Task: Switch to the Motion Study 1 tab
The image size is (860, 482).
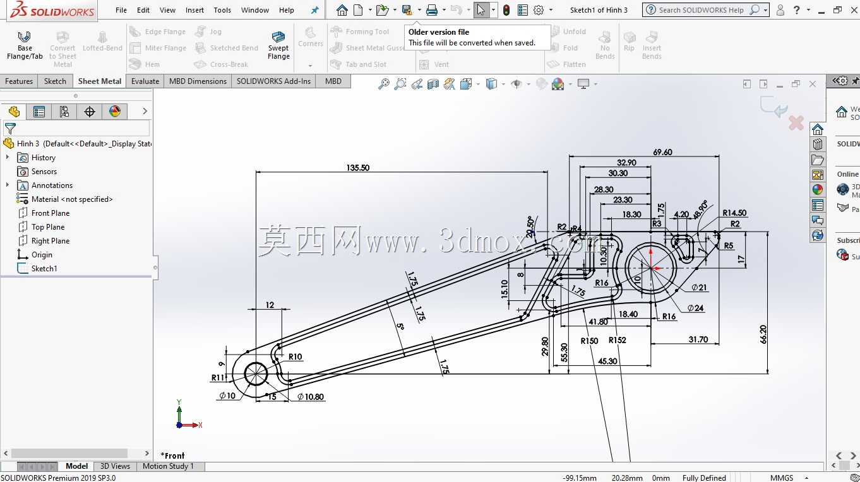Action: tap(168, 466)
